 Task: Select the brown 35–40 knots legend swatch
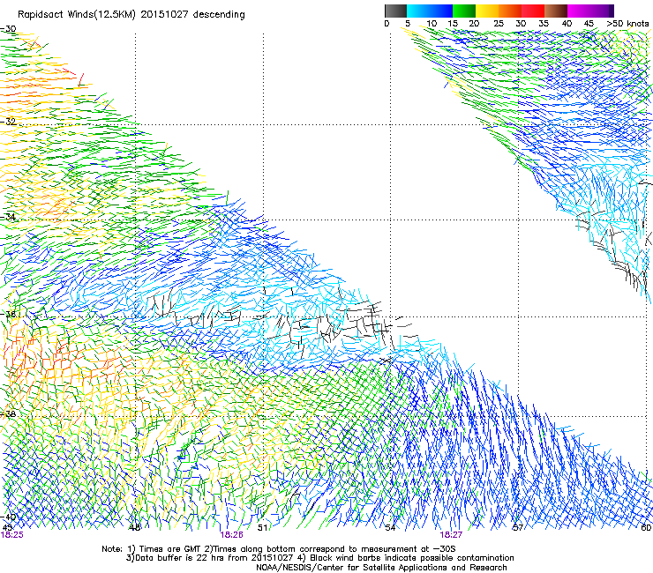pyautogui.click(x=556, y=11)
